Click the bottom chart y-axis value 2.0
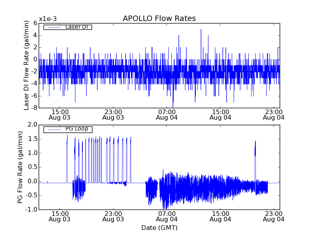 click(33, 125)
